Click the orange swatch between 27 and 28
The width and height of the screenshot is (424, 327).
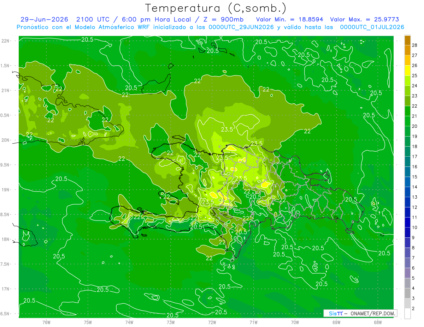coord(407,50)
